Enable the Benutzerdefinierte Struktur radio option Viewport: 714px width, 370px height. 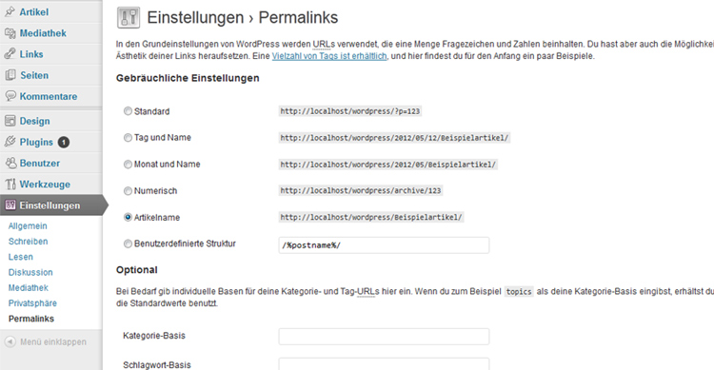(x=128, y=243)
